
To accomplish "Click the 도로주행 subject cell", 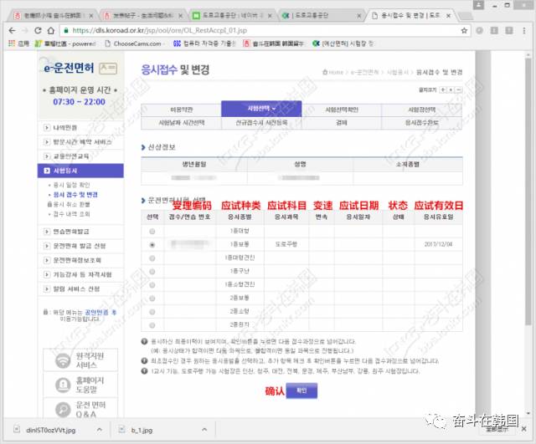I will (286, 244).
